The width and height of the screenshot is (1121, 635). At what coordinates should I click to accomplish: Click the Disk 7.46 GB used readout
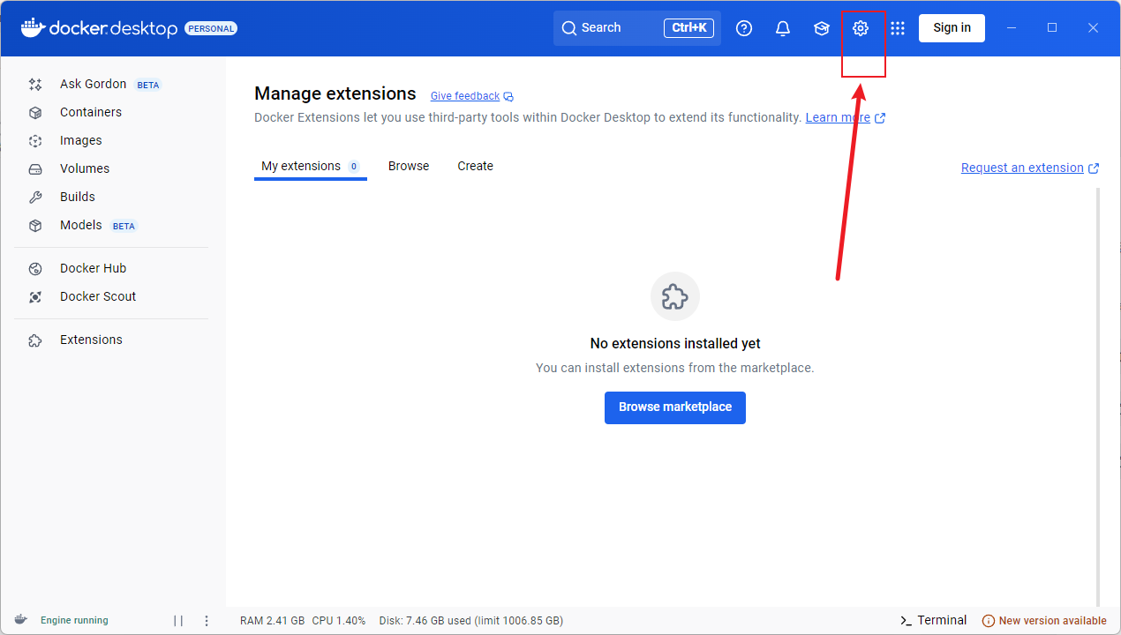pyautogui.click(x=471, y=621)
